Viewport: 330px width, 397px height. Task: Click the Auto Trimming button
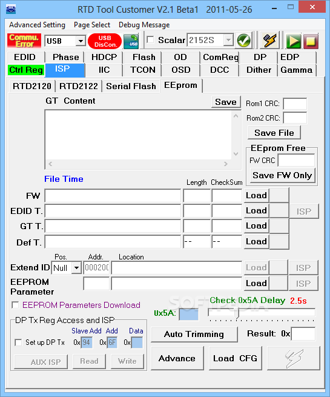pyautogui.click(x=194, y=334)
